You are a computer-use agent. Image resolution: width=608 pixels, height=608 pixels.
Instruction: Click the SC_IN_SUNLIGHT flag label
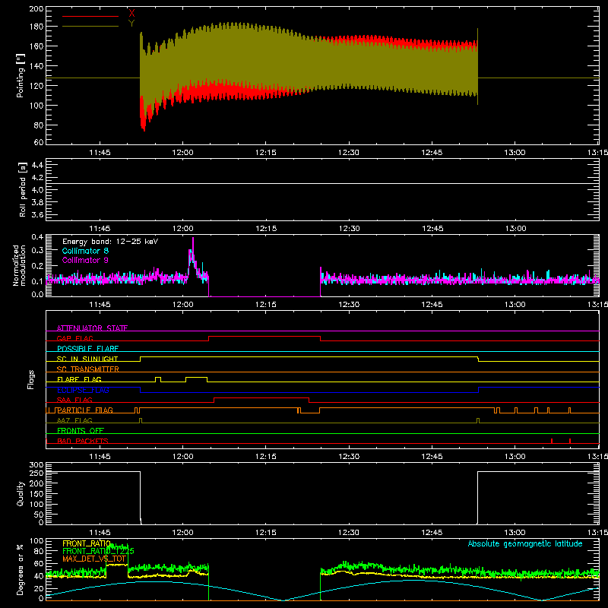87,359
